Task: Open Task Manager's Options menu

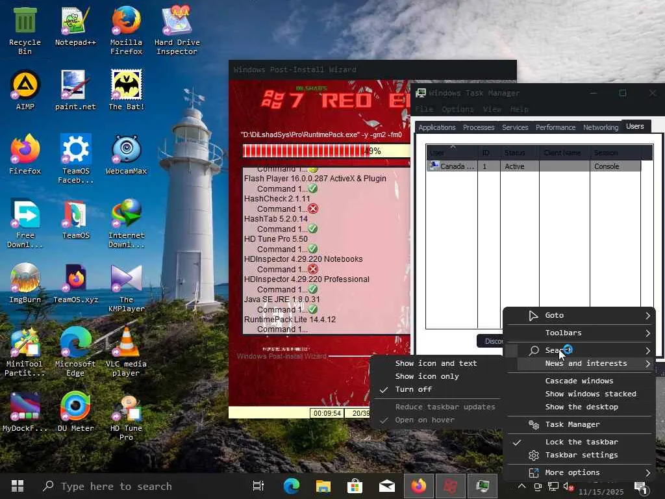Action: tap(457, 109)
